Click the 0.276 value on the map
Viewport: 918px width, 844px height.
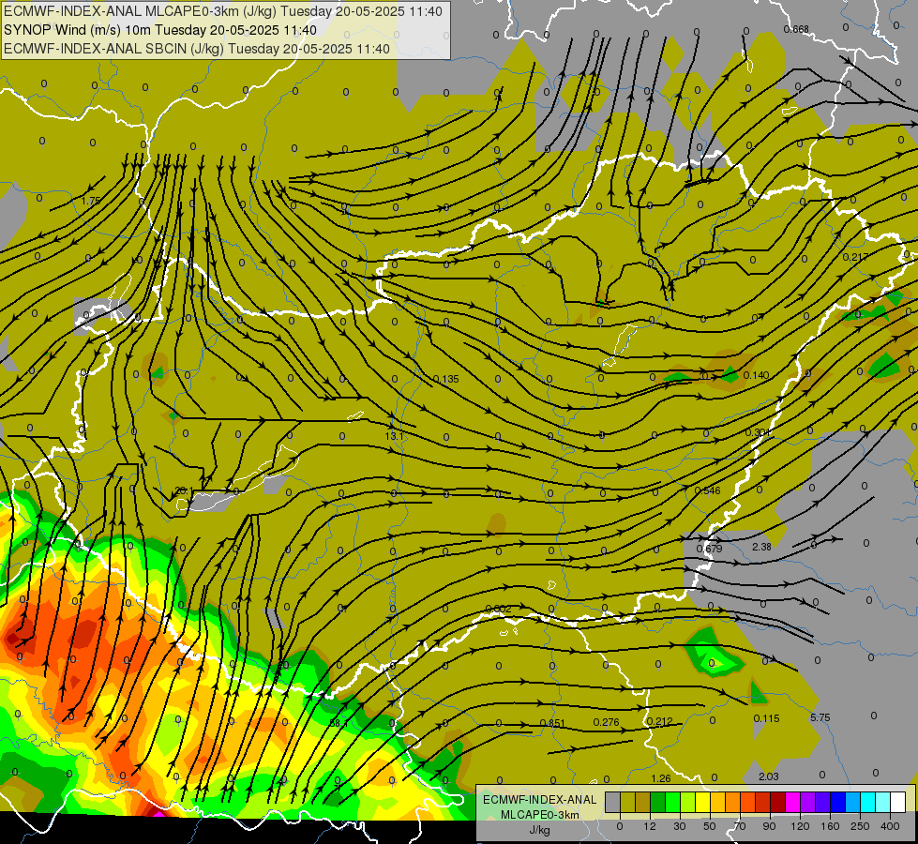[x=606, y=722]
